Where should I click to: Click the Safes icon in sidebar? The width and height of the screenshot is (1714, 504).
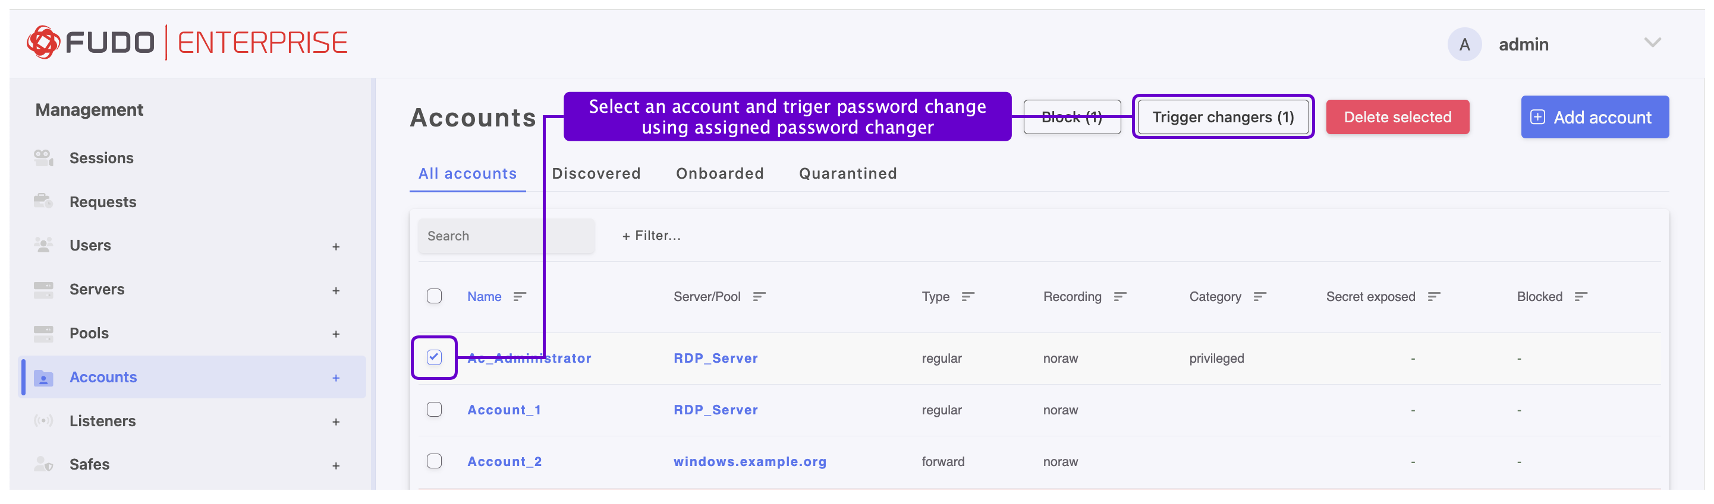tap(43, 464)
